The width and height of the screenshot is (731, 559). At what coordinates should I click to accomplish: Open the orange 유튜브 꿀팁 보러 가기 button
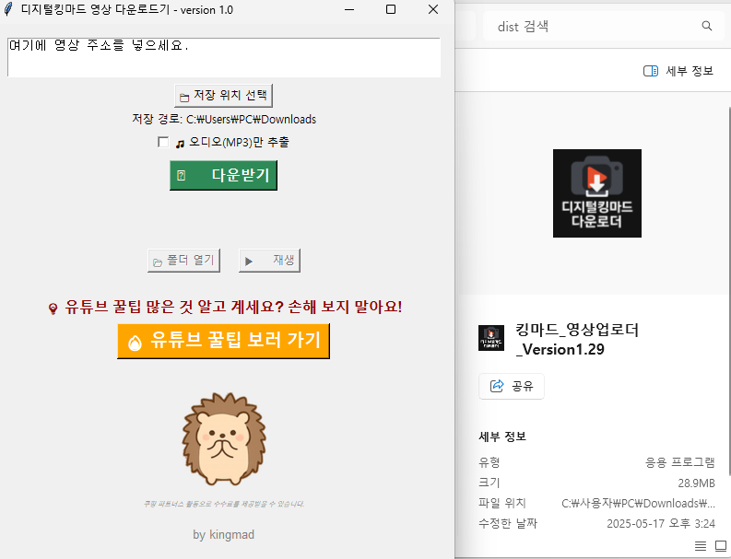[223, 341]
